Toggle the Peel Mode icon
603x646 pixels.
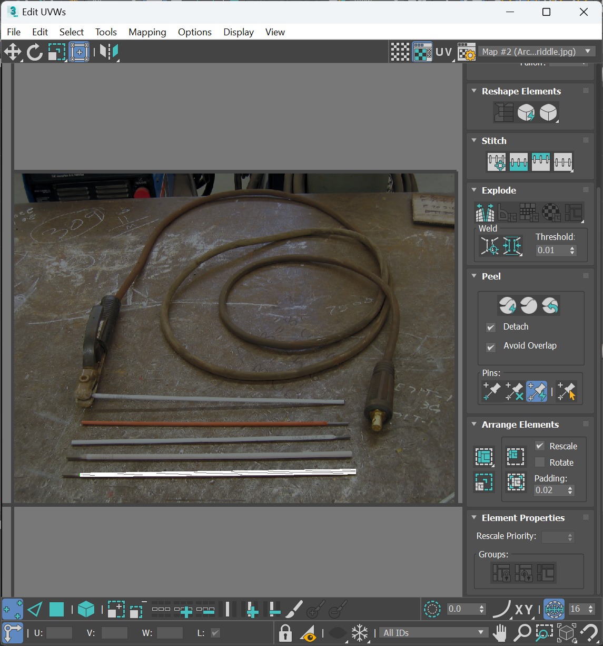coord(529,305)
